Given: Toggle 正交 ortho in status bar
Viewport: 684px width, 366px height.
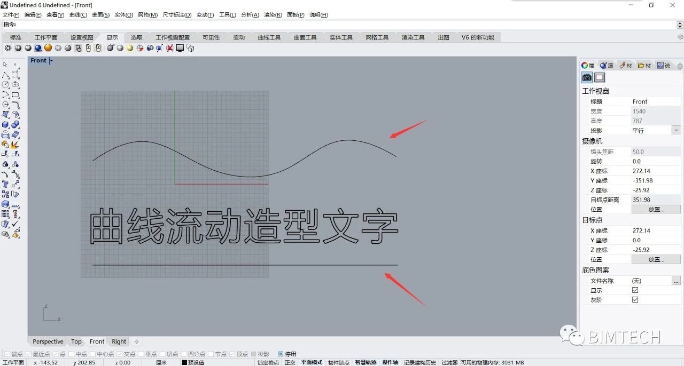Looking at the screenshot, I should click(x=290, y=363).
